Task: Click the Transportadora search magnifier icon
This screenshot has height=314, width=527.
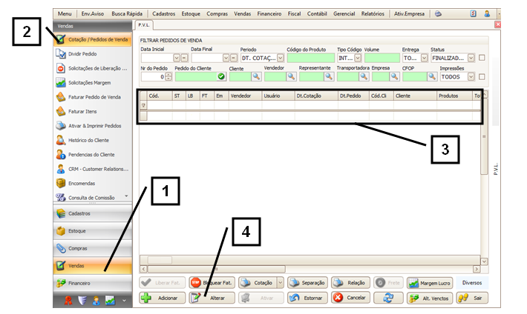Action: [364, 76]
